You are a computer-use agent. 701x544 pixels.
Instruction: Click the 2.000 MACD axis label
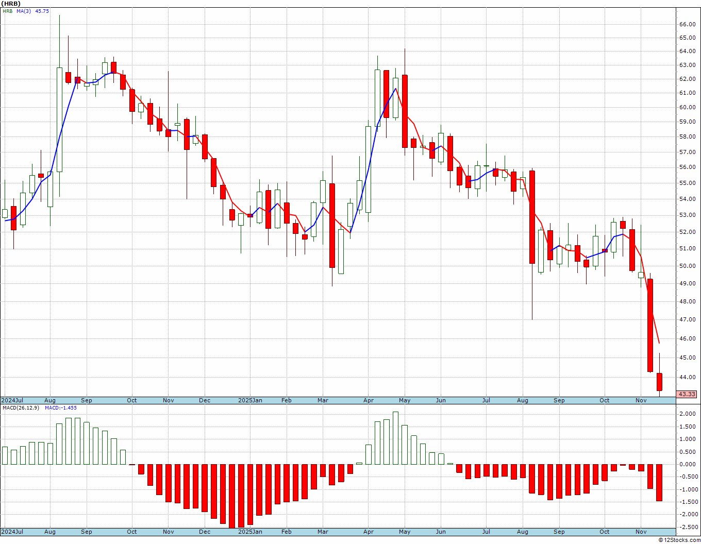tap(688, 414)
